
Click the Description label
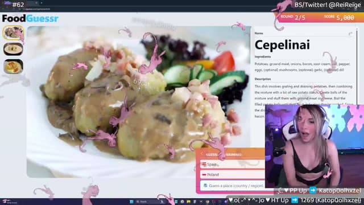pyautogui.click(x=263, y=79)
